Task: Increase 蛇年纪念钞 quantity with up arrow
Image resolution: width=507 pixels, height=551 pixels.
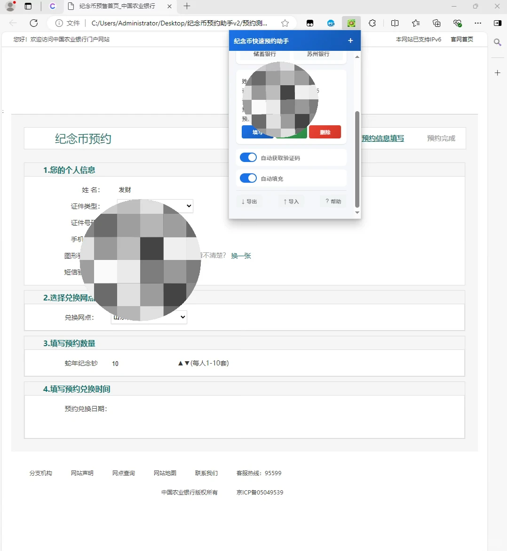Action: click(x=180, y=363)
